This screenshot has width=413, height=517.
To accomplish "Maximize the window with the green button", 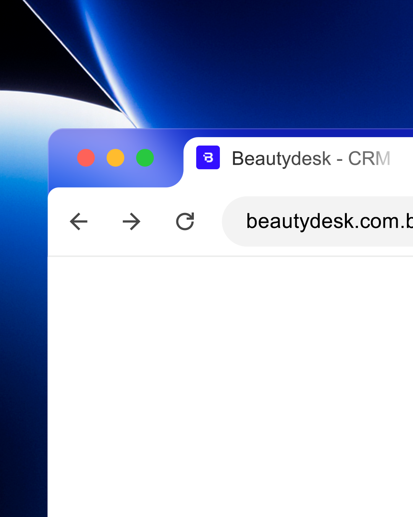I will 145,158.
